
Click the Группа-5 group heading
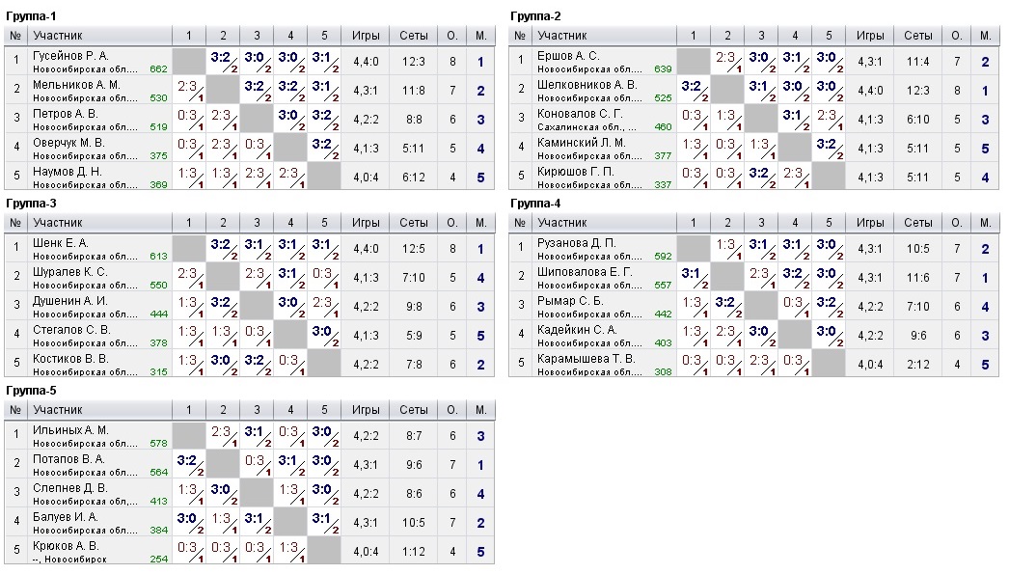(31, 391)
